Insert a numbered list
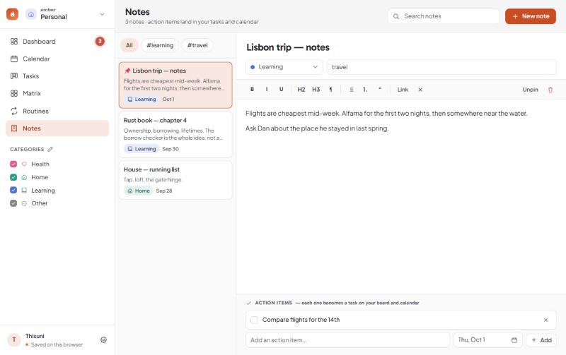The width and height of the screenshot is (566, 355). 365,90
